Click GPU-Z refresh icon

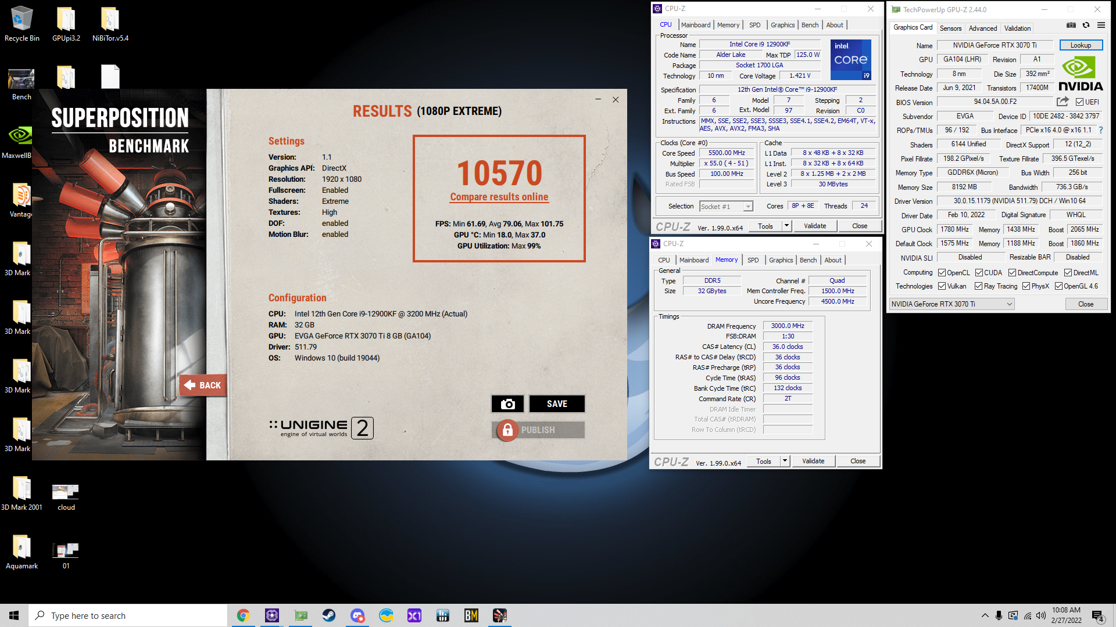tap(1086, 25)
